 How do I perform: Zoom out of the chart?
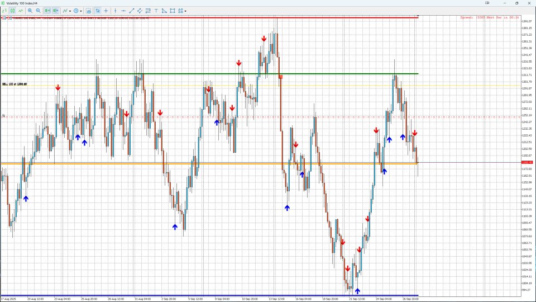point(39,11)
